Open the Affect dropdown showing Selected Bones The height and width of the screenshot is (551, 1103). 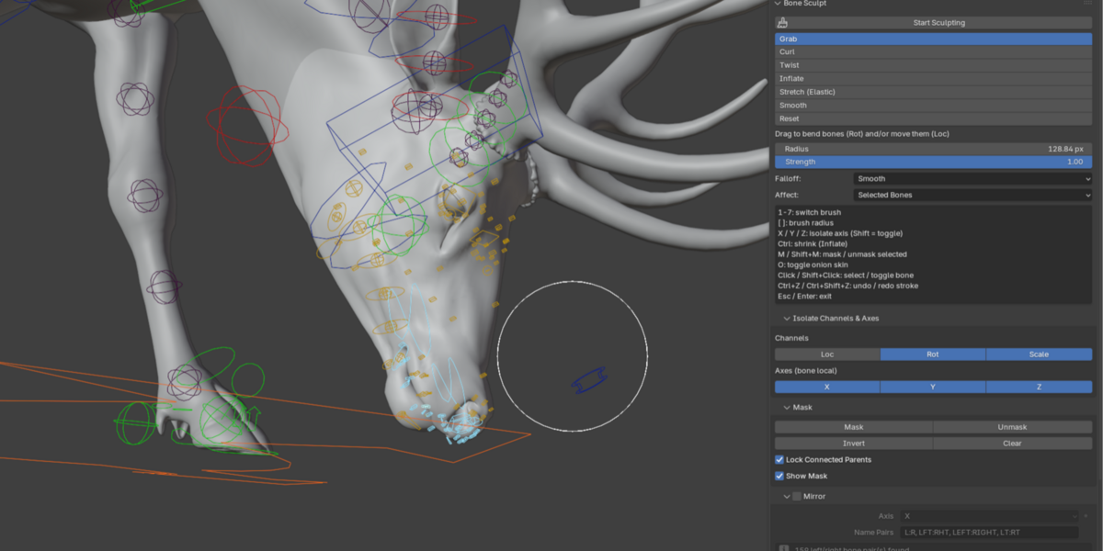pos(972,196)
